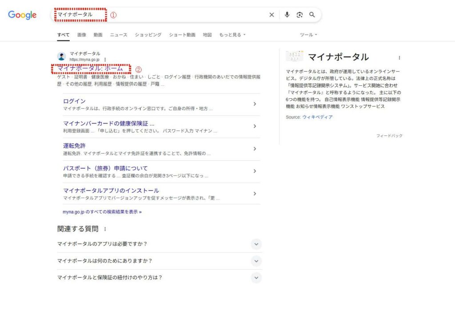
Task: Open the もっと見る dropdown
Action: click(x=232, y=35)
